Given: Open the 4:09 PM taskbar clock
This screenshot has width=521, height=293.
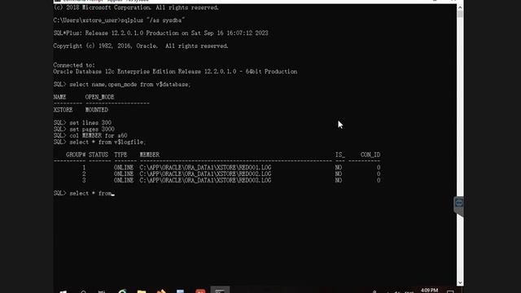Looking at the screenshot, I should click(x=429, y=290).
